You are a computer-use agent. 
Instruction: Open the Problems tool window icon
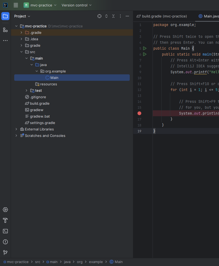click(5, 242)
